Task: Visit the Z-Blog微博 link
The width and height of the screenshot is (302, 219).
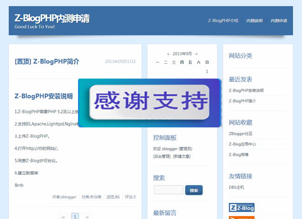Action: [238, 155]
